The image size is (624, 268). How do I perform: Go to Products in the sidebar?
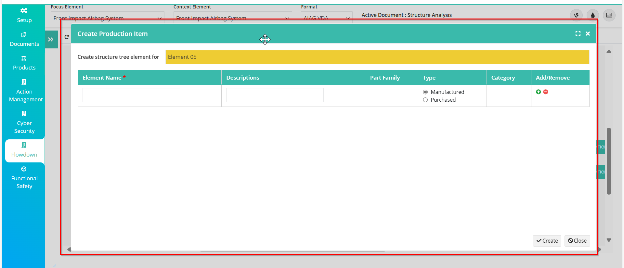coord(24,63)
